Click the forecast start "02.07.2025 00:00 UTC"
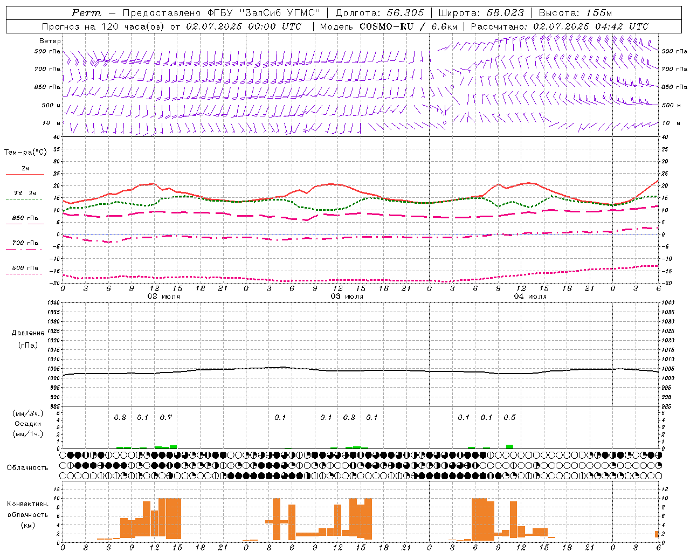Image resolution: width=690 pixels, height=552 pixels. pos(244,26)
